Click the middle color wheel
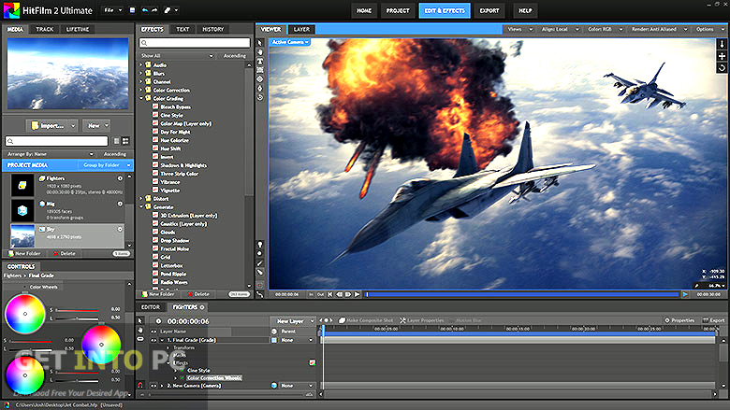Viewport: 730px width, 410px height. tap(101, 345)
